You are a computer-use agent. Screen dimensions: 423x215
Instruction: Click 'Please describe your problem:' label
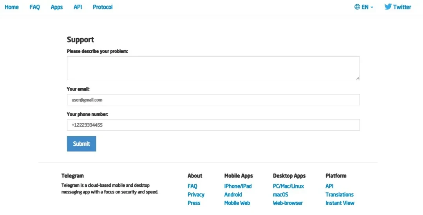point(98,51)
